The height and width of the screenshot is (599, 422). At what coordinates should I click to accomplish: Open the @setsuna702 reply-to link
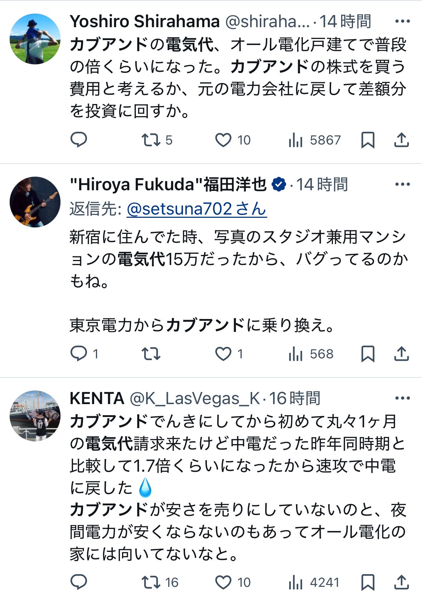click(x=197, y=209)
